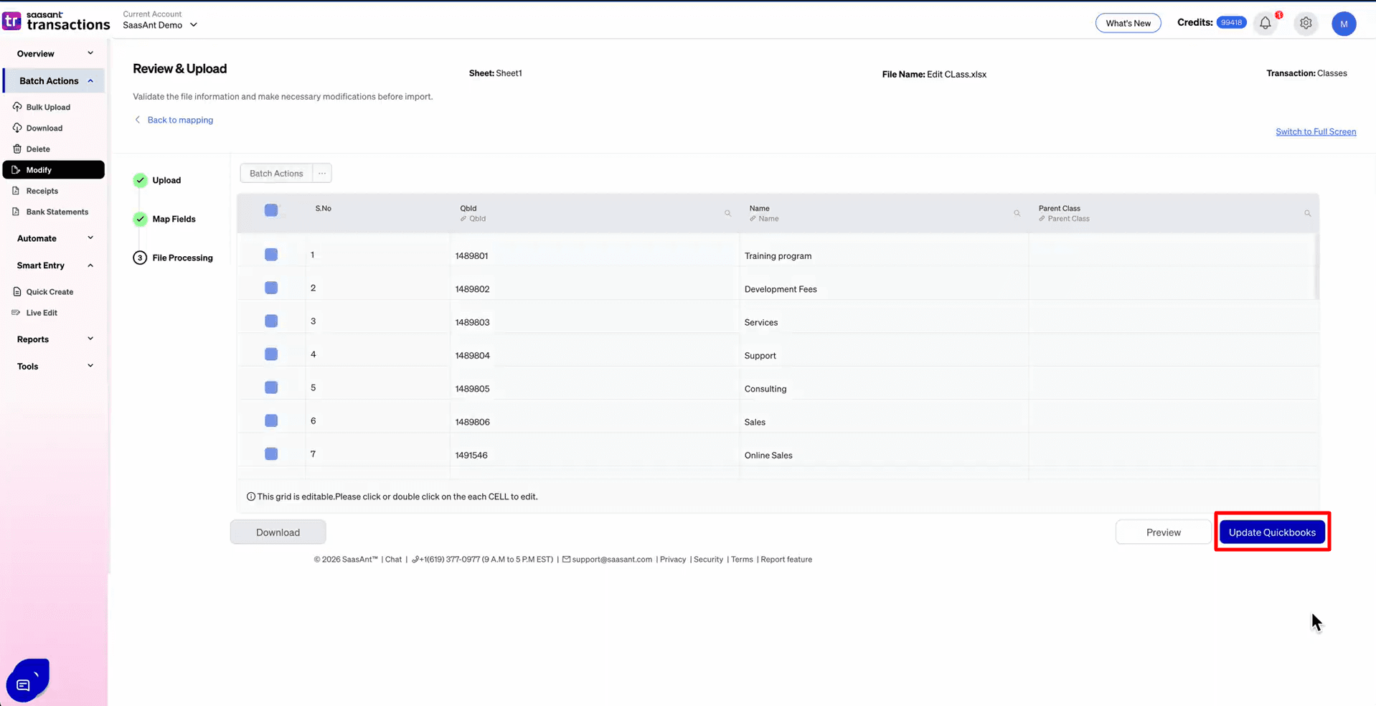Open the Current Account dropdown
Image resolution: width=1376 pixels, height=706 pixels.
tap(159, 24)
